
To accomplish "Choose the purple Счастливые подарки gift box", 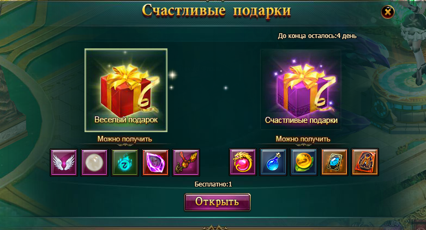I will pos(301,90).
